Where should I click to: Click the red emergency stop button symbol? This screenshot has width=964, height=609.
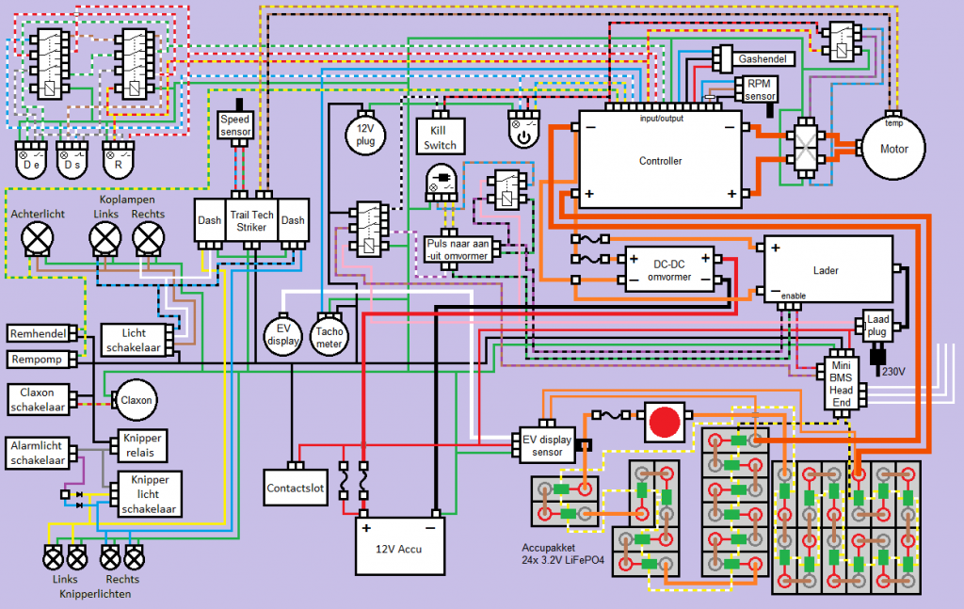[x=665, y=423]
